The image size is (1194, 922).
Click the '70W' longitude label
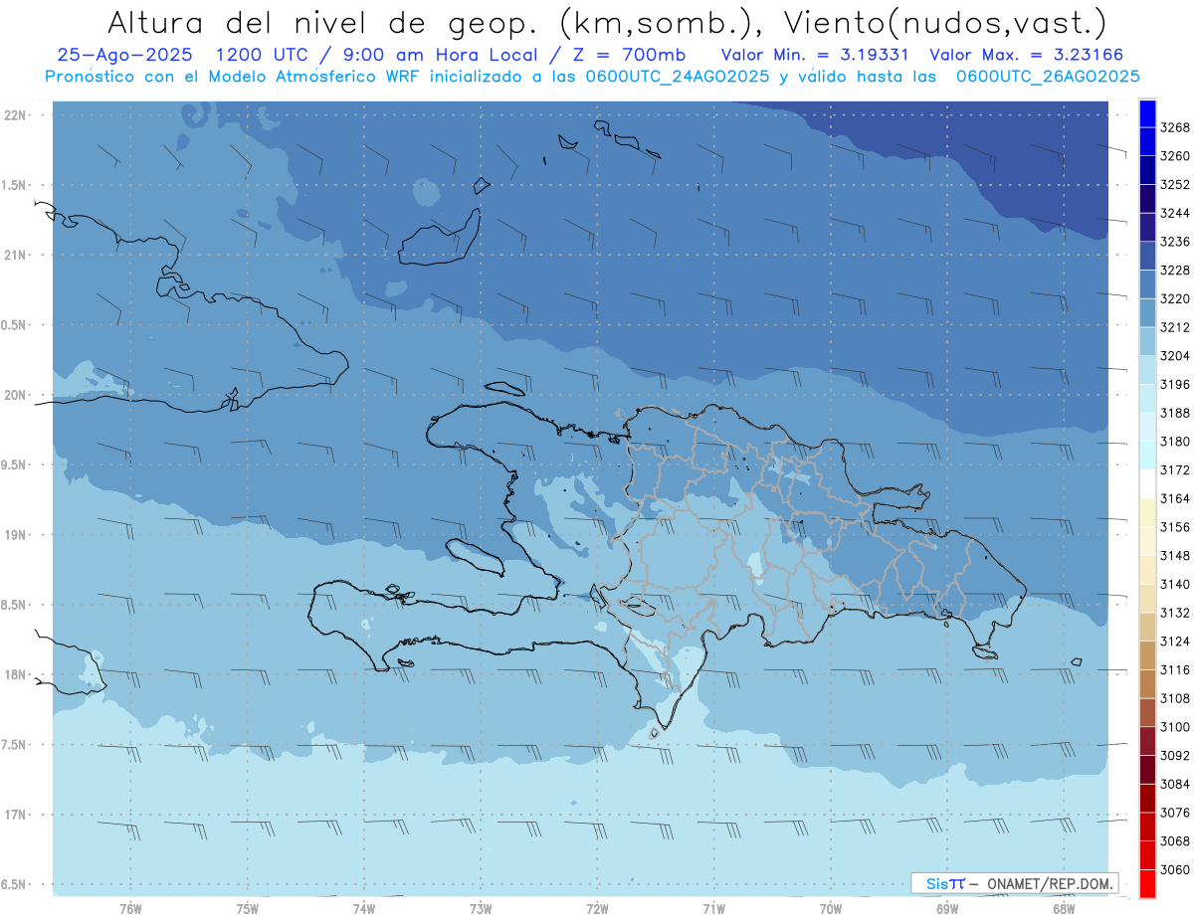pyautogui.click(x=831, y=909)
